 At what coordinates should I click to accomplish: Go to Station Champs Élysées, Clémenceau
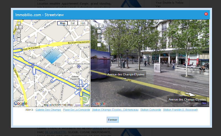click(x=115, y=110)
